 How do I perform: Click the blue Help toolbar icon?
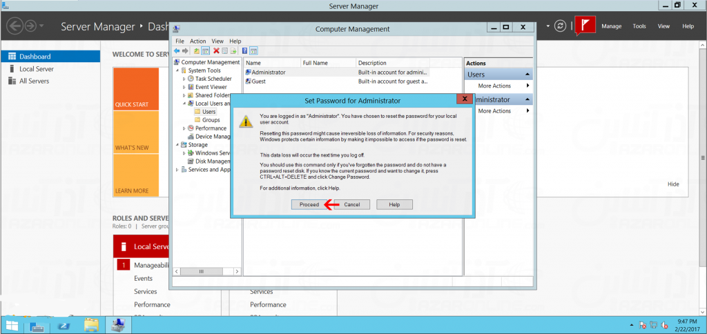click(245, 50)
